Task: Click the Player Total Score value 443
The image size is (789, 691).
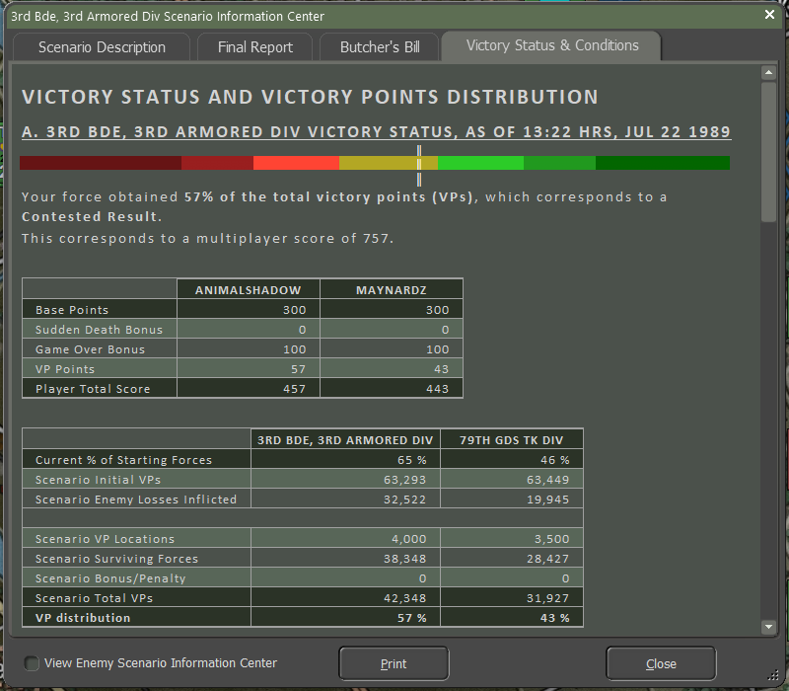Action: pos(437,388)
